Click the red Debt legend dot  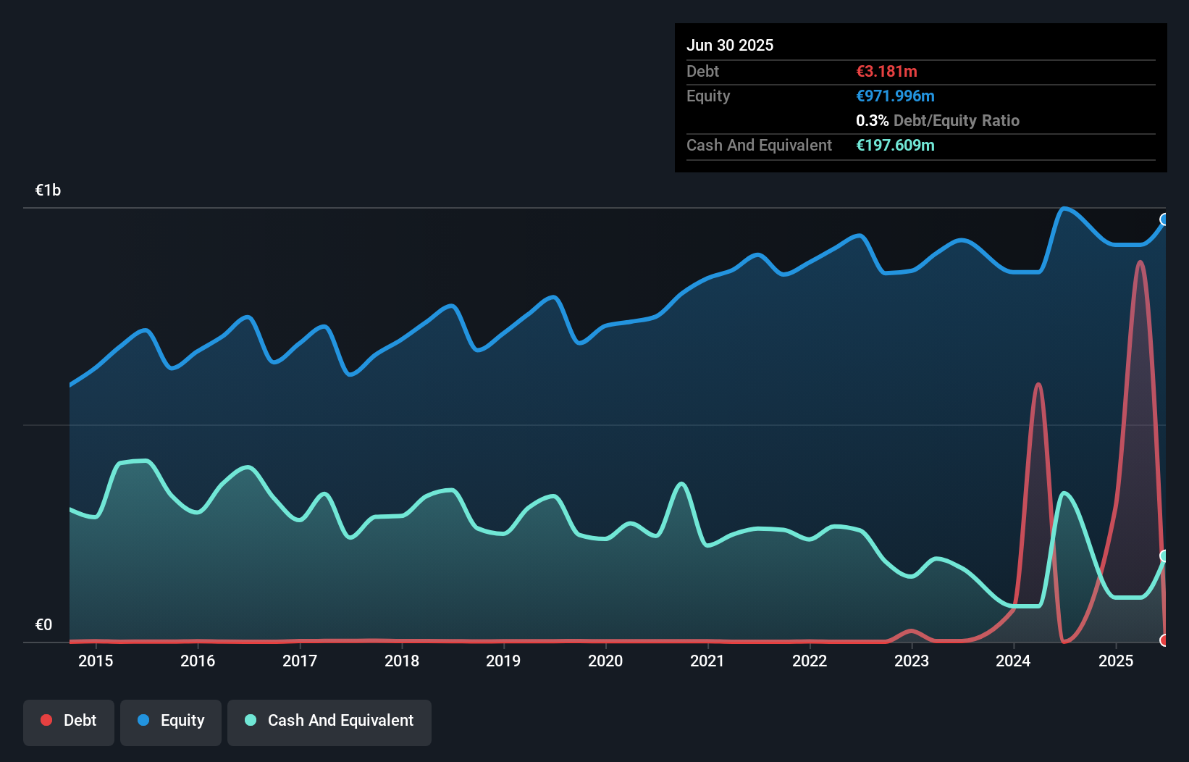(46, 720)
